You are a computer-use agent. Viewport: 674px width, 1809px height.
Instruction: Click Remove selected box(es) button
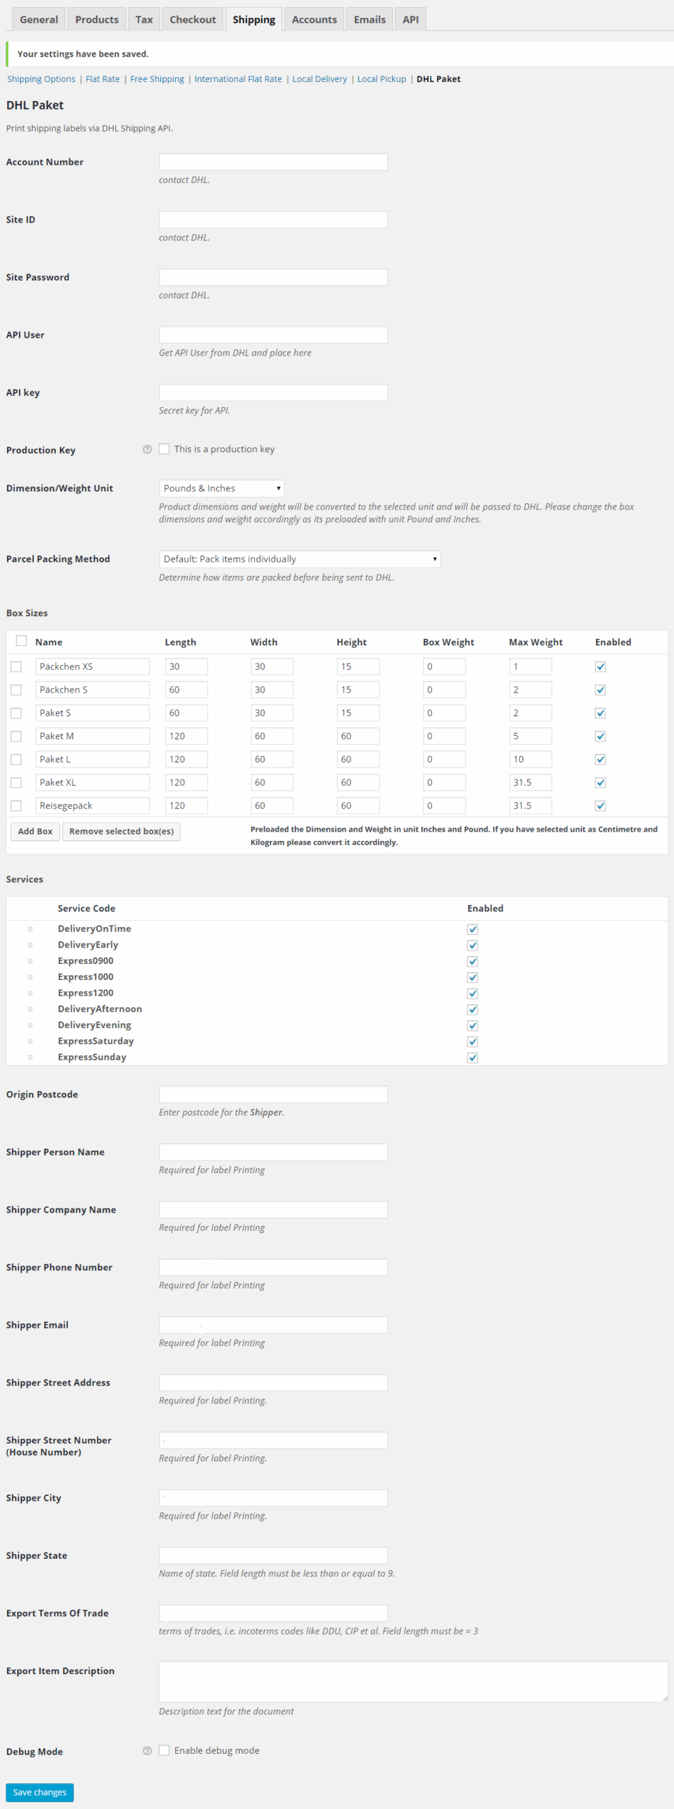[x=122, y=832]
